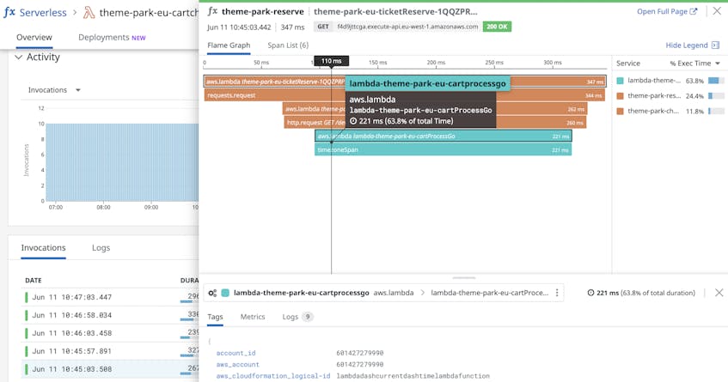Screen dimensions: 728x382
Task: Click the aws_account tag key
Action: point(238,364)
